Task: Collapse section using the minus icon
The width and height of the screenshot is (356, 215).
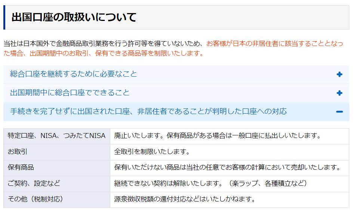Action: coord(340,112)
